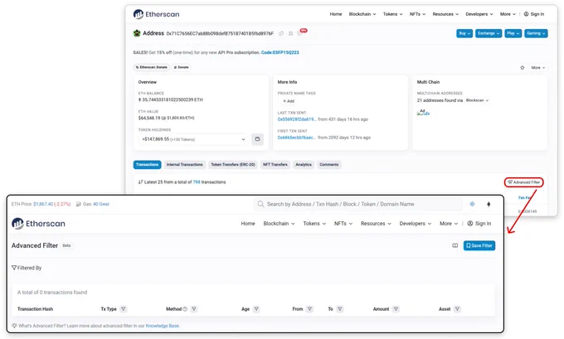Viewport: 564px width, 339px height.
Task: Open NFTs menu on address page
Action: (x=417, y=14)
